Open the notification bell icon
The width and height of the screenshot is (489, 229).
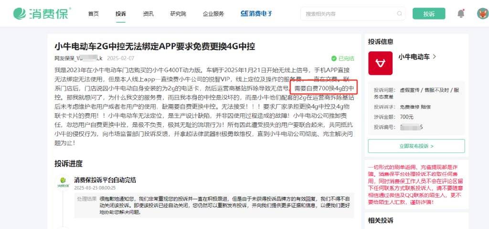(461, 13)
